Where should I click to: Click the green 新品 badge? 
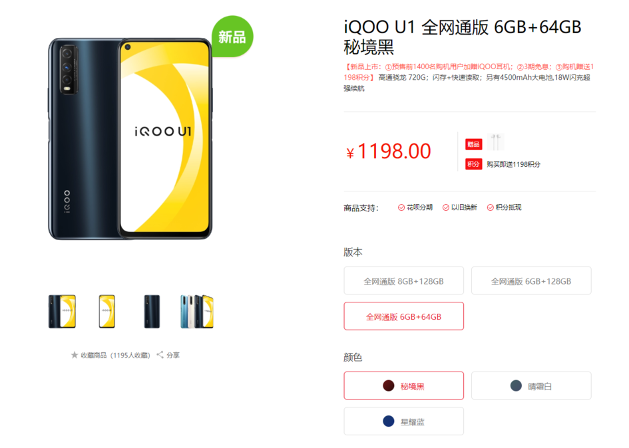coord(232,37)
